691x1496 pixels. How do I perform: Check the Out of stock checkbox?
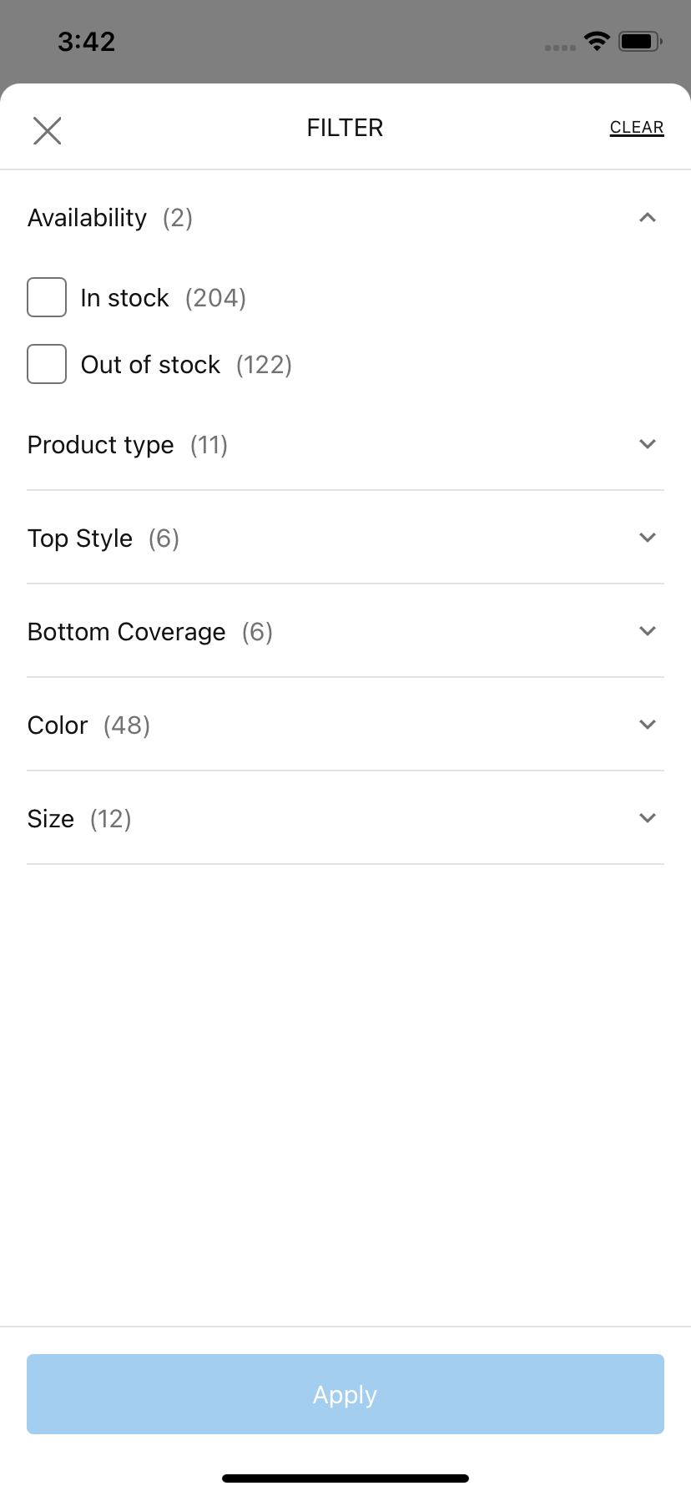click(x=47, y=364)
